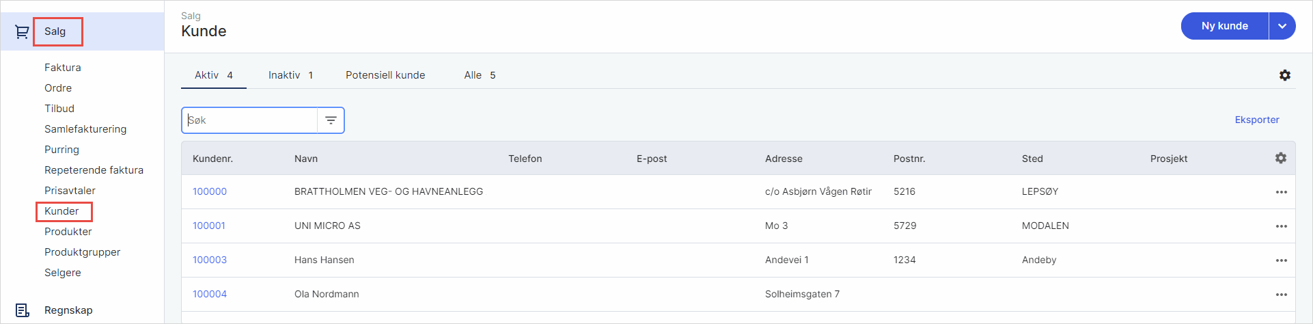Open Faktura in the Salg menu
The width and height of the screenshot is (1313, 324).
[x=63, y=68]
